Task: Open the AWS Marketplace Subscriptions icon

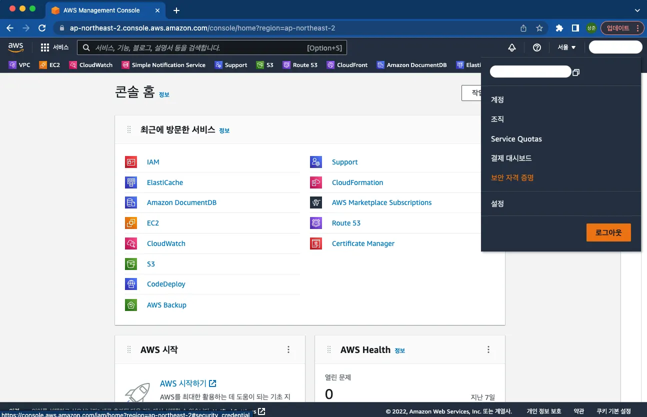Action: pyautogui.click(x=316, y=202)
